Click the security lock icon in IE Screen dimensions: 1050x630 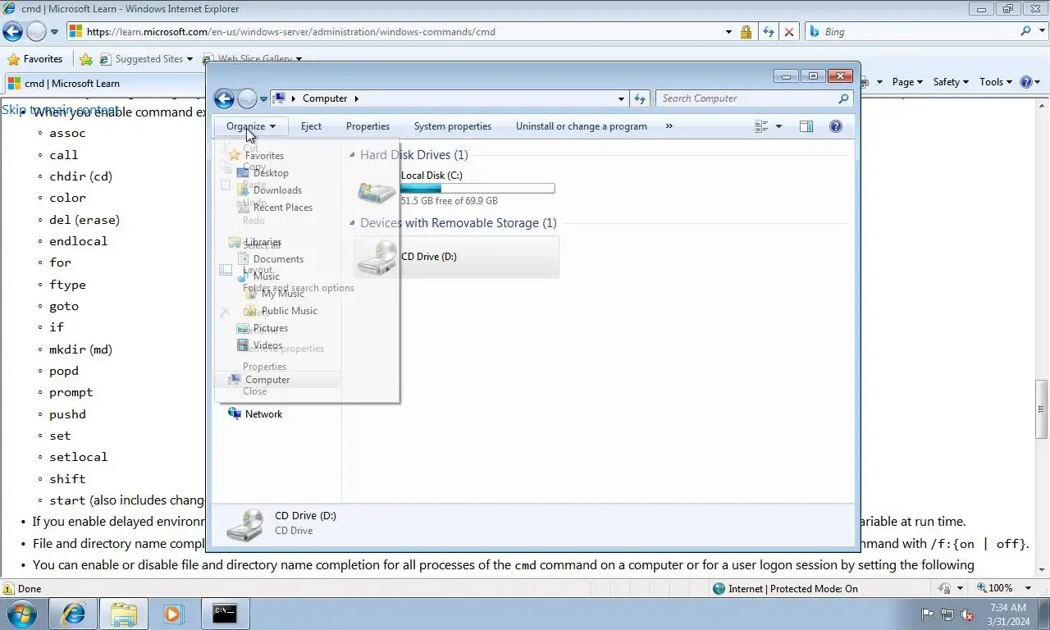pos(746,32)
